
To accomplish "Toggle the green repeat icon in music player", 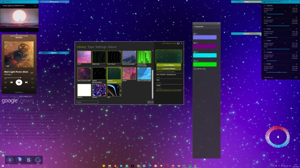I will coord(33,83).
